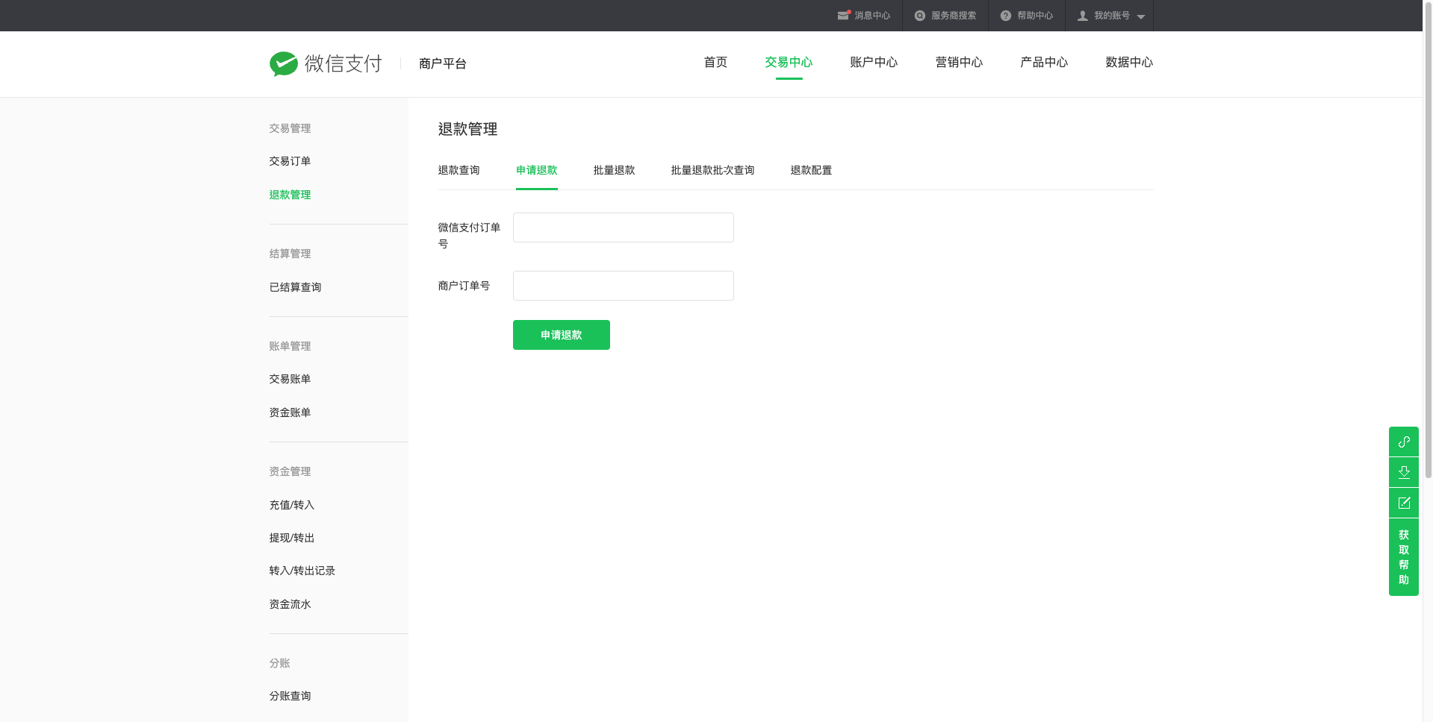
Task: Click the link icon in floating sidebar
Action: click(x=1404, y=442)
